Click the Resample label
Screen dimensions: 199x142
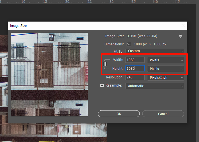[114, 85]
